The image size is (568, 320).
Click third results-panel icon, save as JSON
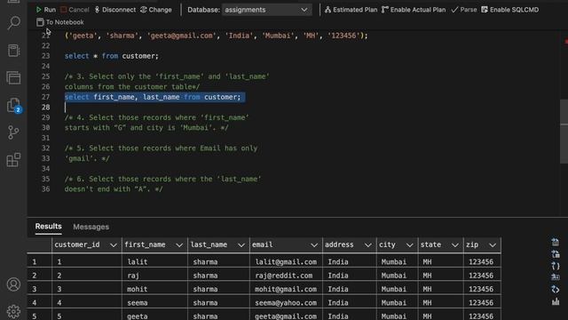pyautogui.click(x=556, y=266)
